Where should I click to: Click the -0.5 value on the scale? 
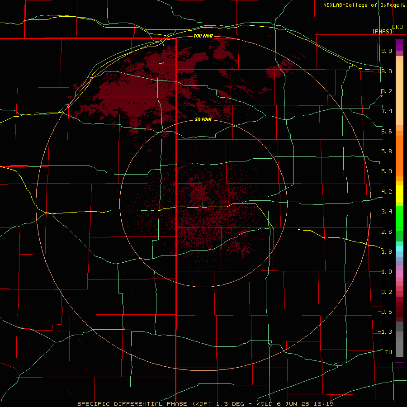click(385, 312)
